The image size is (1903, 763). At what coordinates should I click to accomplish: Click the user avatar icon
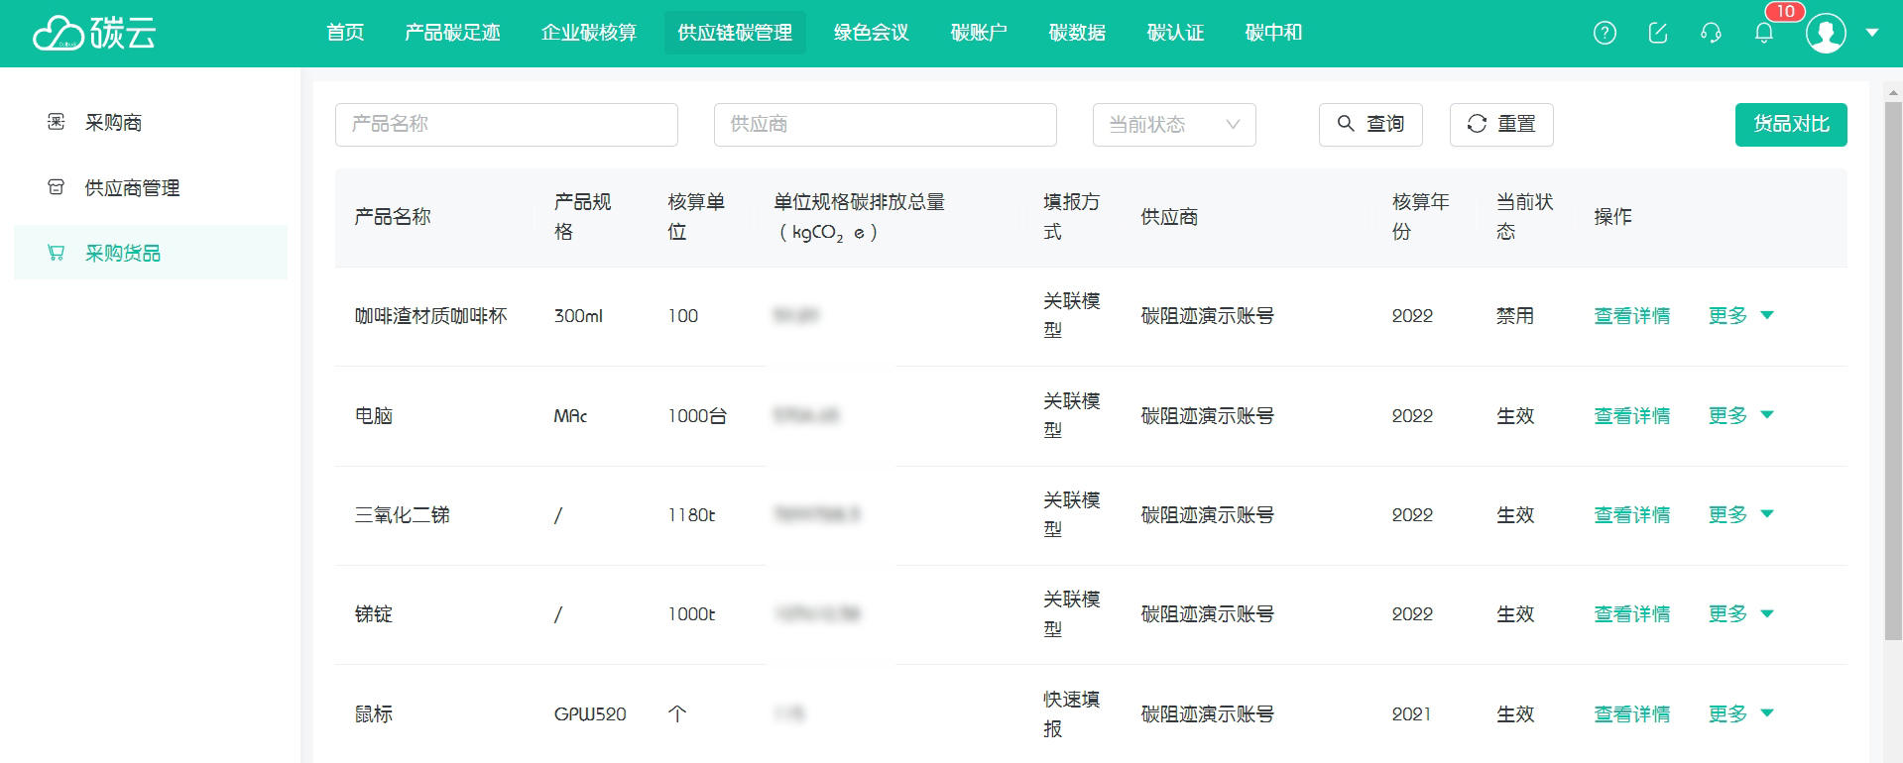coord(1826,33)
